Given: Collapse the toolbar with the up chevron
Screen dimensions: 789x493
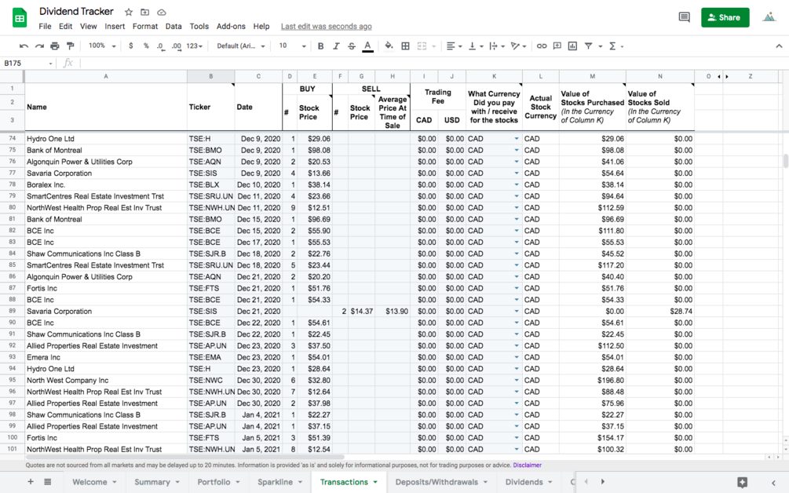Looking at the screenshot, I should [779, 46].
